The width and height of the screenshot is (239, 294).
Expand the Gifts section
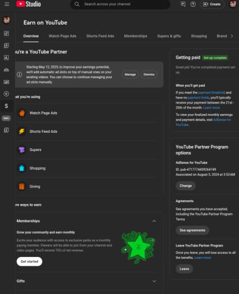(x=154, y=281)
